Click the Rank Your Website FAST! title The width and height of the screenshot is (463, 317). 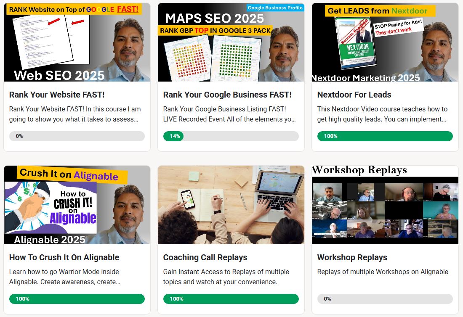tap(57, 95)
